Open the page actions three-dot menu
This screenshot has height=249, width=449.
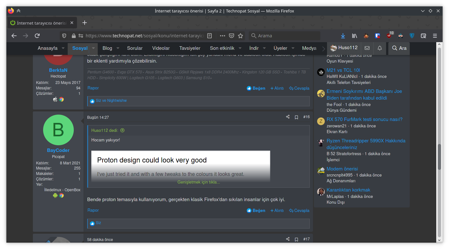[x=223, y=36]
